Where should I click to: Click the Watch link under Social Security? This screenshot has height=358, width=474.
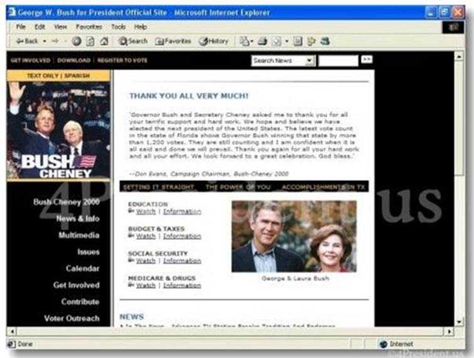point(146,261)
